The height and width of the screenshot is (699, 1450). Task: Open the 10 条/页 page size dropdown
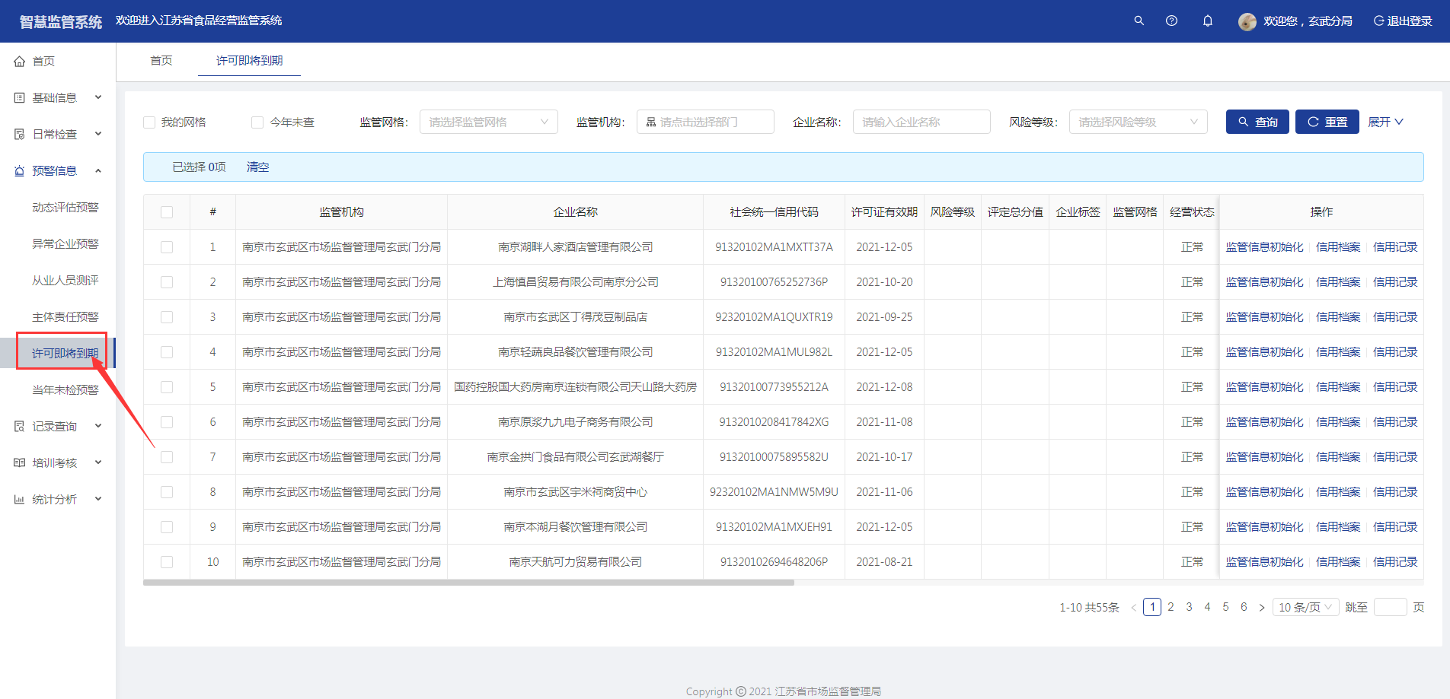point(1306,607)
